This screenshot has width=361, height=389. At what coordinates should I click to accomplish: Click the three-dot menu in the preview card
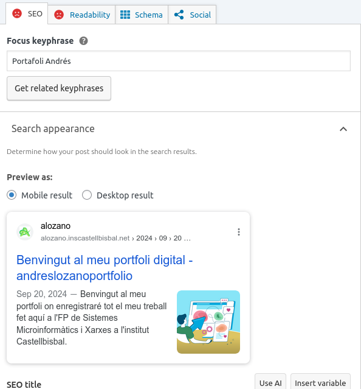[239, 232]
